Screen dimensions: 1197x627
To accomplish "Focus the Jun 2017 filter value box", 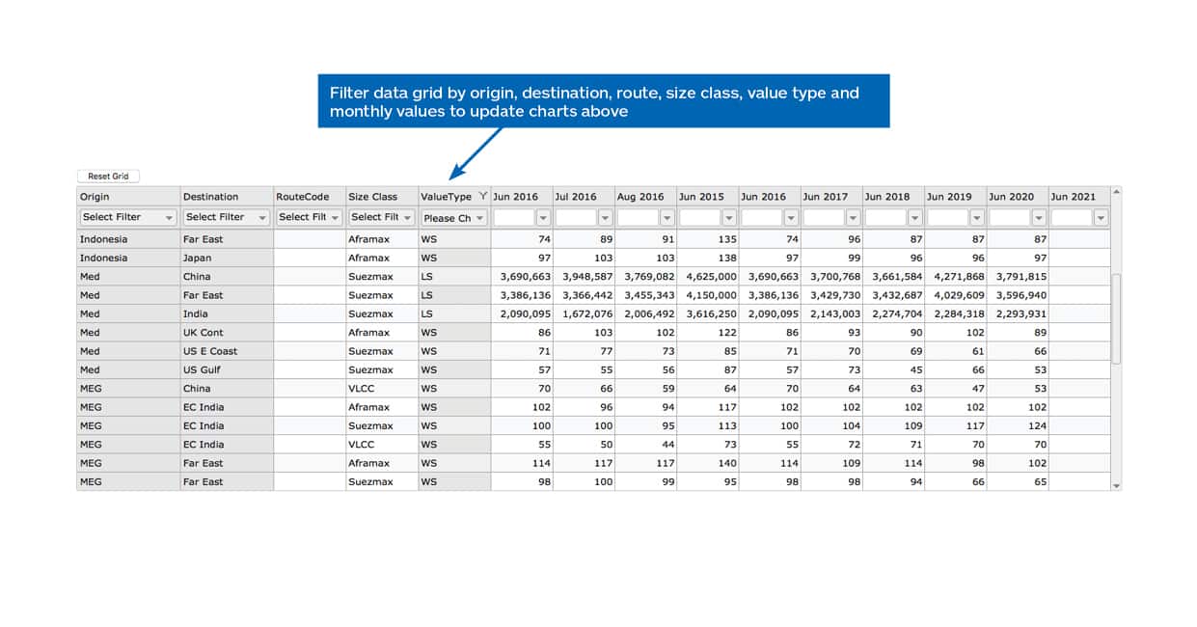I will point(824,218).
